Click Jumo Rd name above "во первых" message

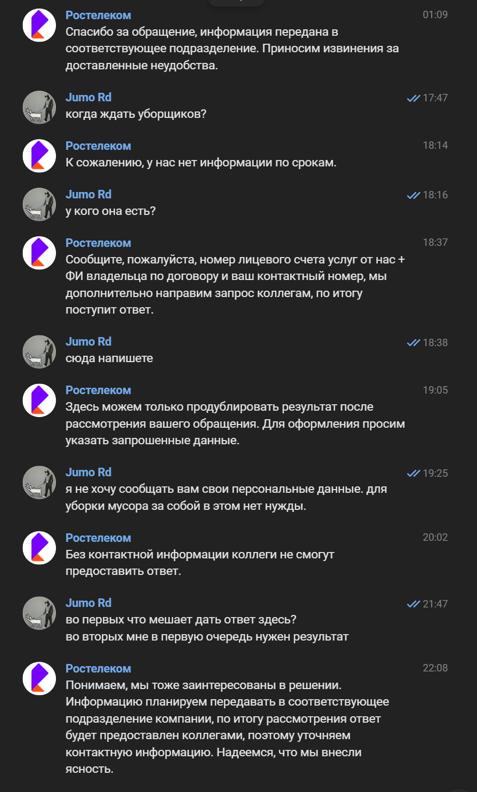pyautogui.click(x=88, y=603)
